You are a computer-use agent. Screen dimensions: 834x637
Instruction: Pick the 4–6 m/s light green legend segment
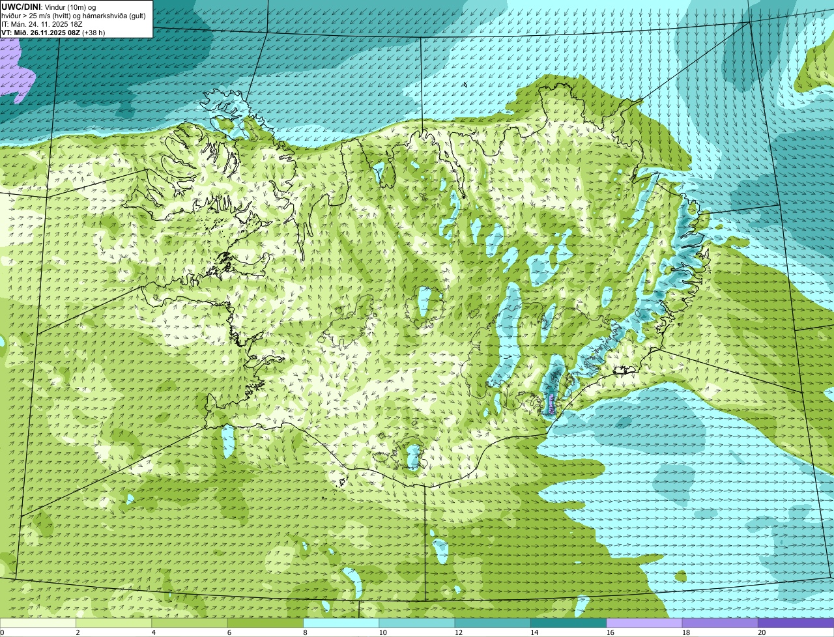tap(190, 623)
